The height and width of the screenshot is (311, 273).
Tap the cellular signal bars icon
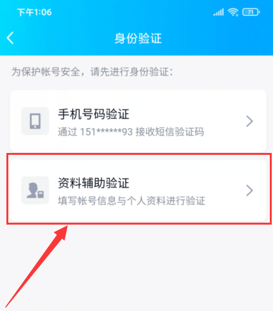pos(219,12)
